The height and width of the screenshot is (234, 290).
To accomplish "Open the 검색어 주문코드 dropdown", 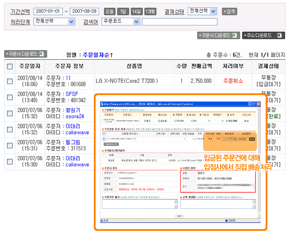I will pos(121,21).
